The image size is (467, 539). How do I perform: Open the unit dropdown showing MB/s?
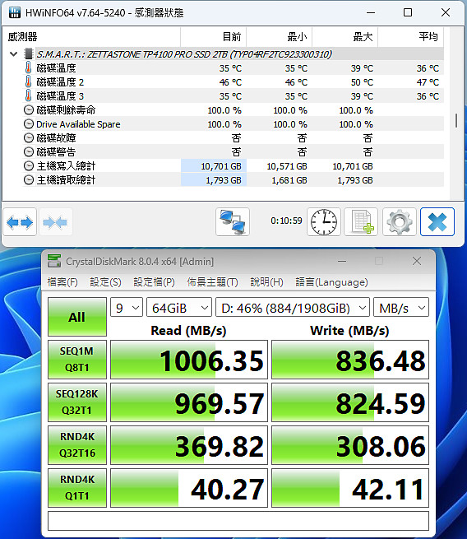[401, 307]
